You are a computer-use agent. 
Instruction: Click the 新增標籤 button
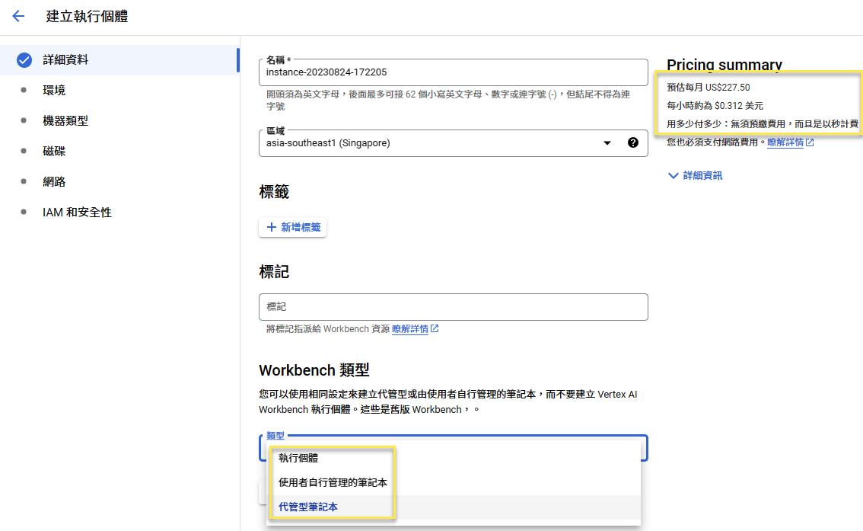point(293,227)
